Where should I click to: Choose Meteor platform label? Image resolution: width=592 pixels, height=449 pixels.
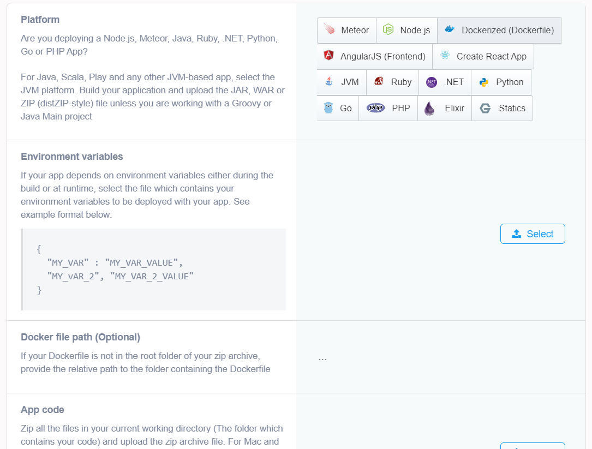355,30
